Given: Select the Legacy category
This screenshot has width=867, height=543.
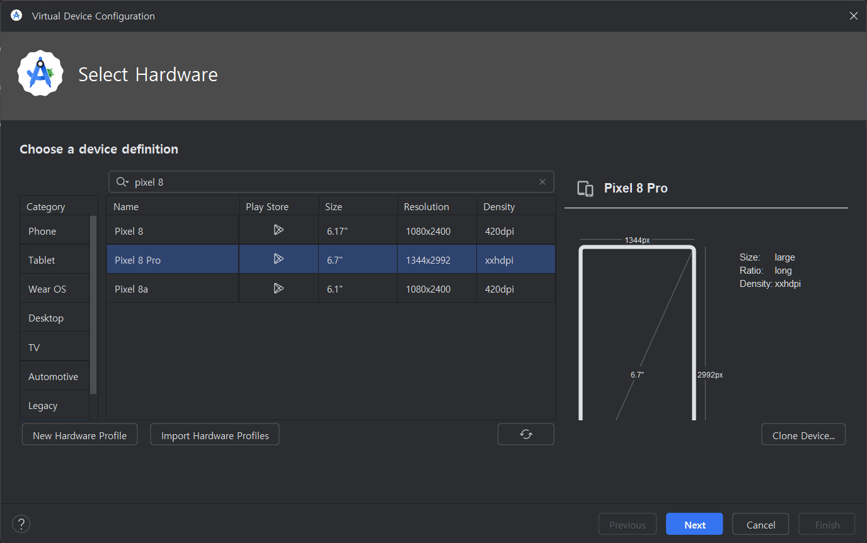Looking at the screenshot, I should pyautogui.click(x=55, y=405).
